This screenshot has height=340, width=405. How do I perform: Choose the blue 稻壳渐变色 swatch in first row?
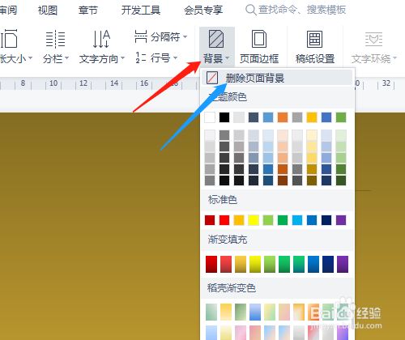coord(255,312)
